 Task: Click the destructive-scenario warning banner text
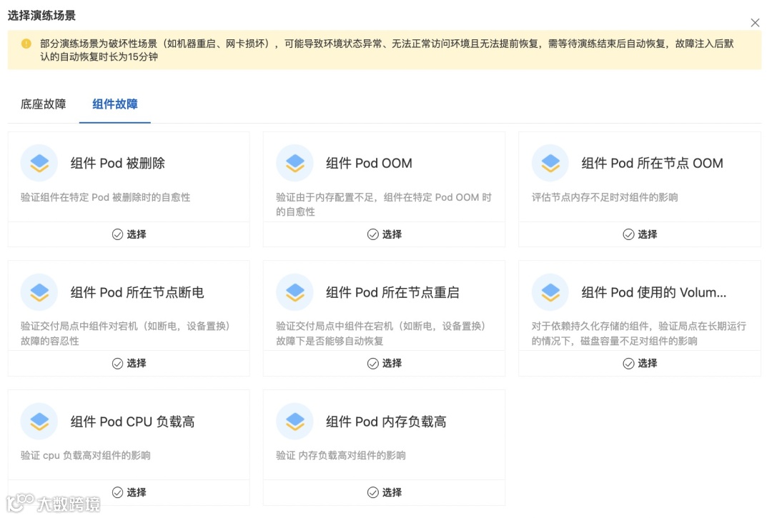[387, 50]
